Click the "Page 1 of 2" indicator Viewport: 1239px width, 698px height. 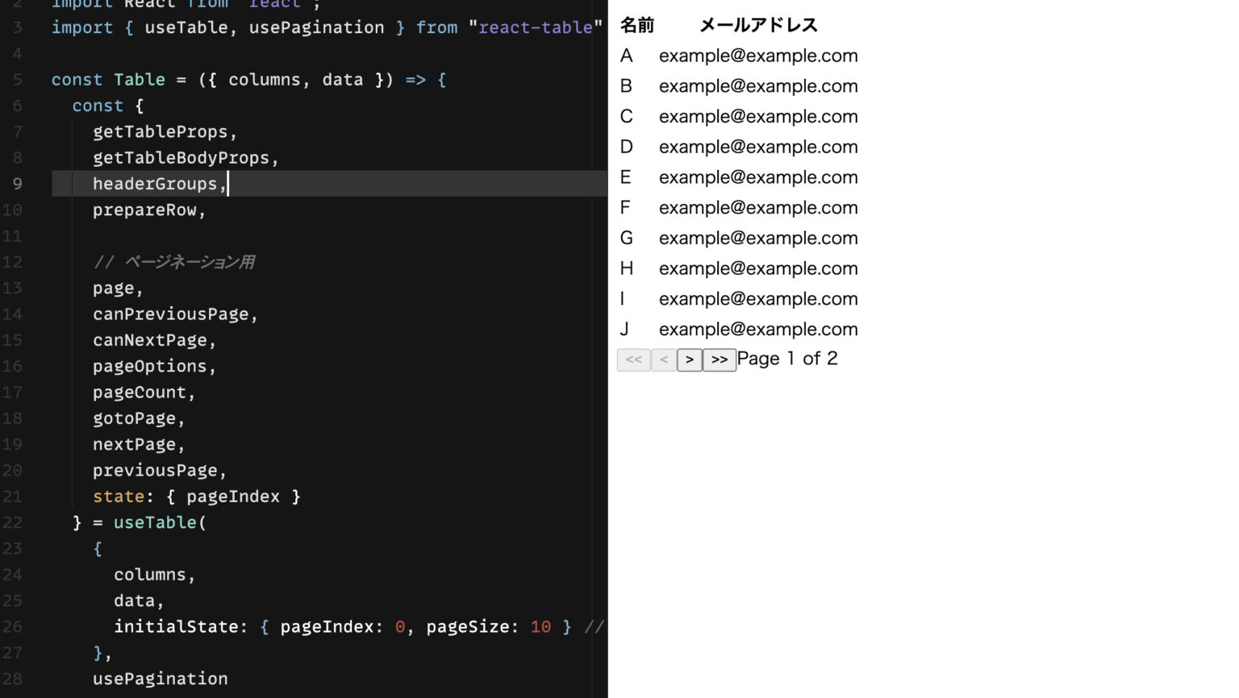788,359
